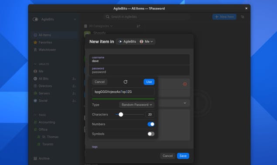
Task: Select All Items in the sidebar
Action: click(55, 35)
